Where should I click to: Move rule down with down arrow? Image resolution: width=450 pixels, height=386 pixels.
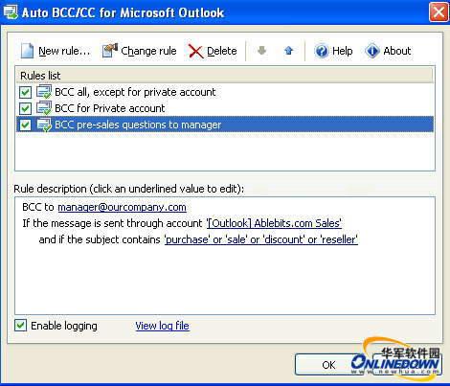[x=261, y=51]
